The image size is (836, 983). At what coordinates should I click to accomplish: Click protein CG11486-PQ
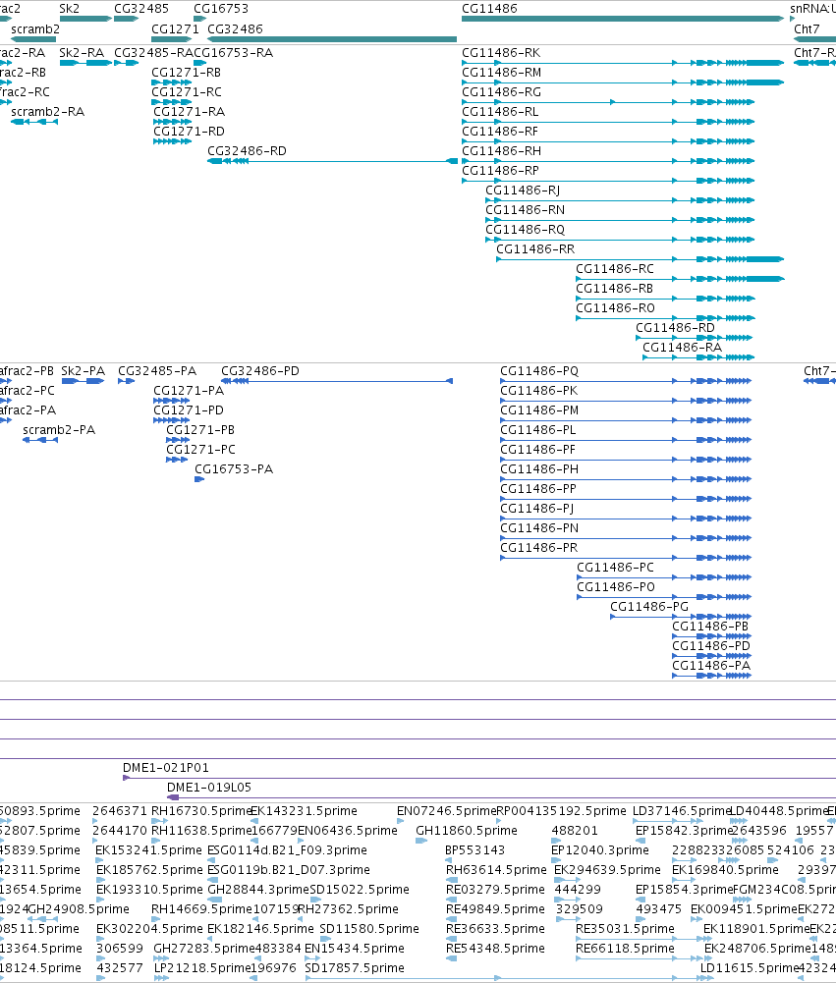pos(538,371)
